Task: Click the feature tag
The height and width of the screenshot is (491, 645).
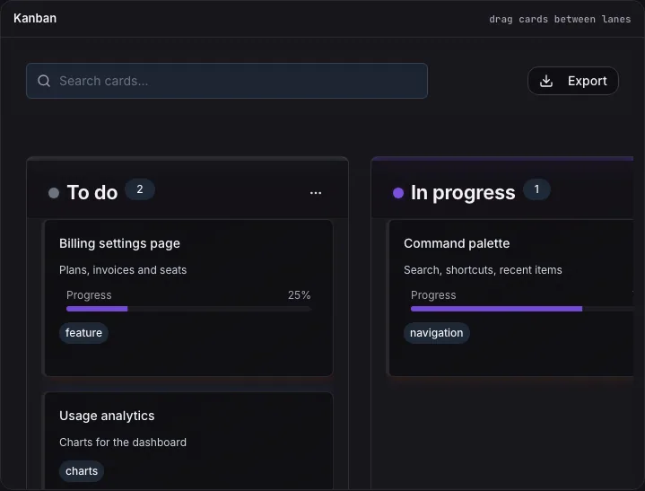Action: click(84, 332)
